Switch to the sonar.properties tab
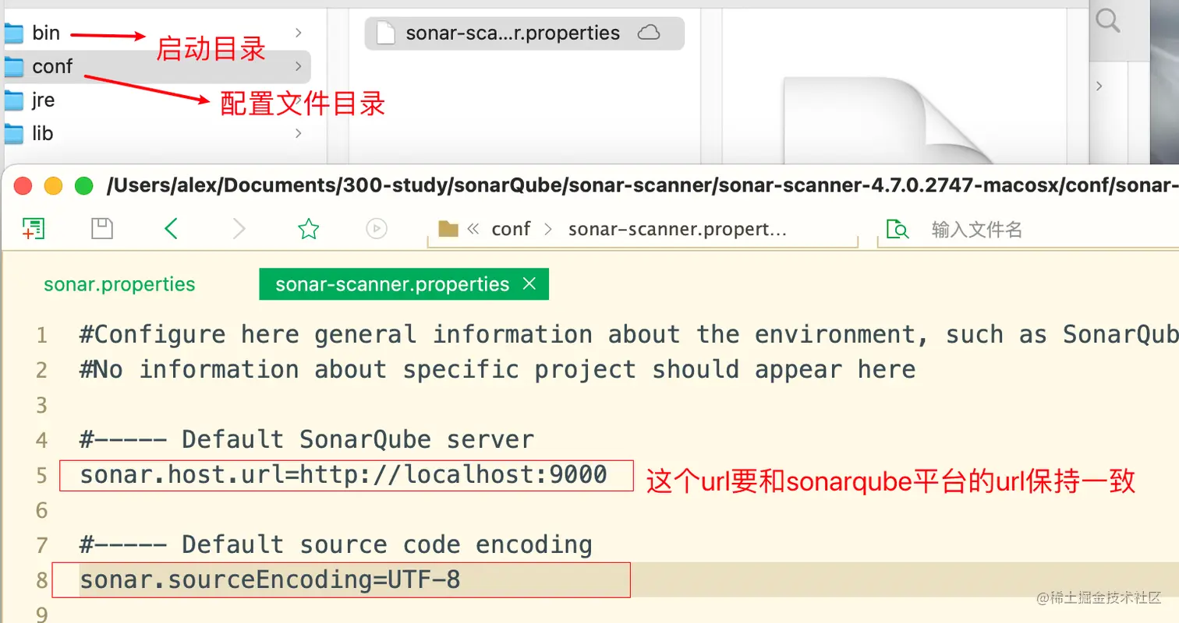 pyautogui.click(x=119, y=284)
